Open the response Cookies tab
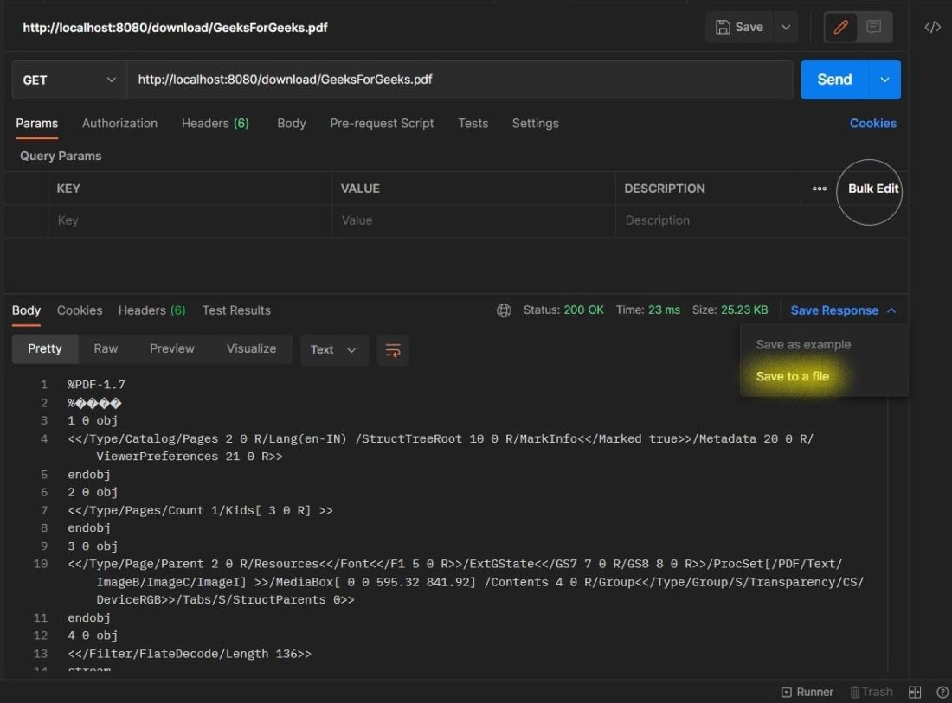This screenshot has height=703, width=952. (x=80, y=310)
